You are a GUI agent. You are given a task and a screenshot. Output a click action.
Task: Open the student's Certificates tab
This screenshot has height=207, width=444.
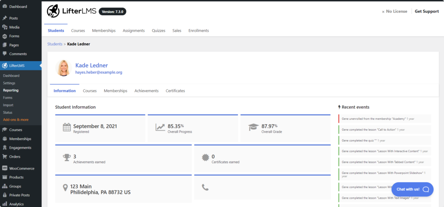(x=175, y=91)
